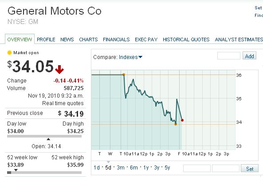Click the Set date range button
The image size is (263, 177).
[250, 169]
